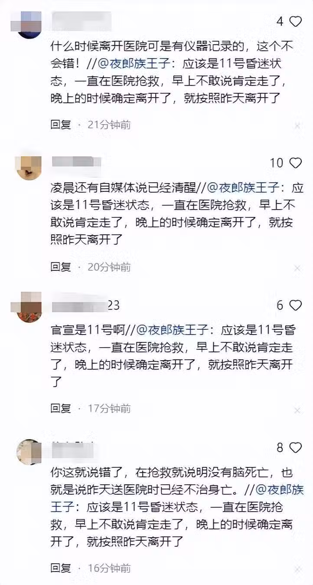Open avatar of the 你这就说错了 commenter
Viewport: 313px width, 585px height.
(29, 452)
